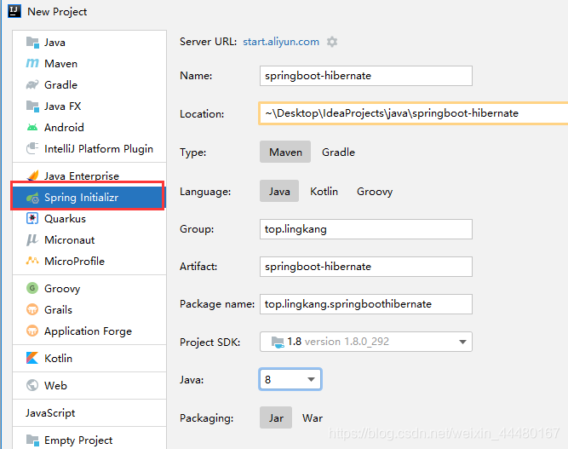
Task: Select Kotlin in the project list
Action: (89, 358)
